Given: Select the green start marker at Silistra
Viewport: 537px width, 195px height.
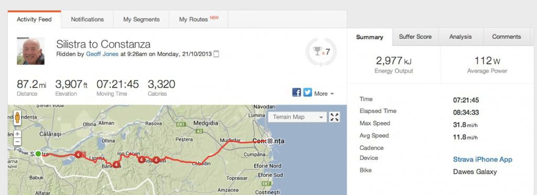Looking at the screenshot, I should click(x=38, y=154).
